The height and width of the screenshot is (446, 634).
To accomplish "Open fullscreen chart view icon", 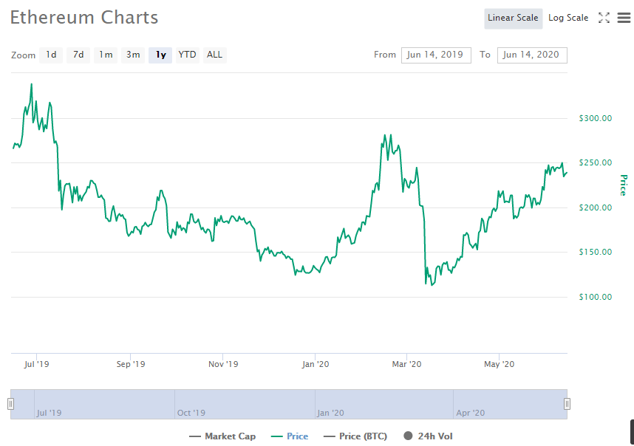I will coord(604,18).
